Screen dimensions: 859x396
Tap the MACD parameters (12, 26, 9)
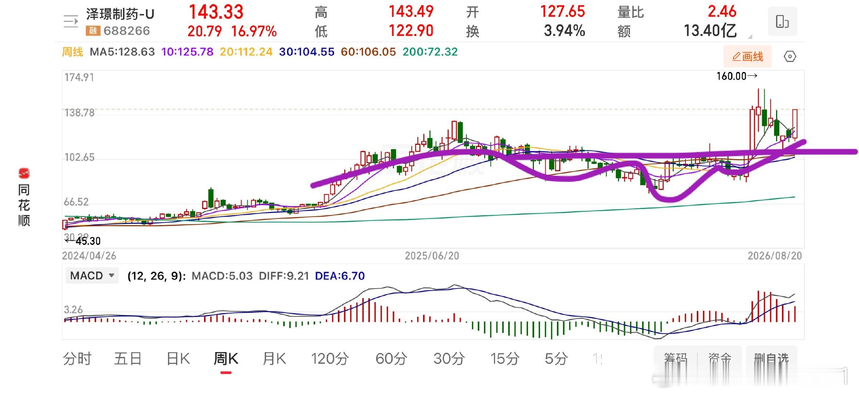[157, 276]
